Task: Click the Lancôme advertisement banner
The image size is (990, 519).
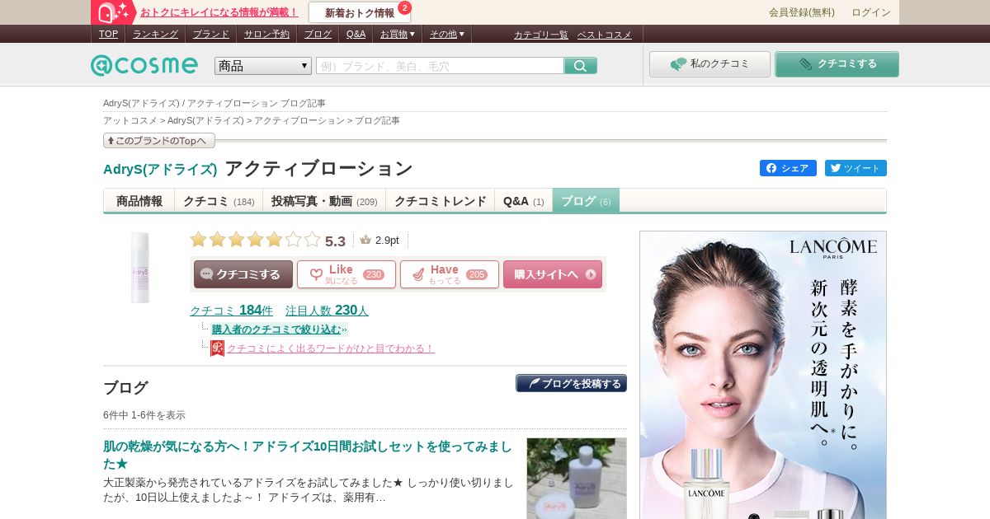Action: point(763,375)
